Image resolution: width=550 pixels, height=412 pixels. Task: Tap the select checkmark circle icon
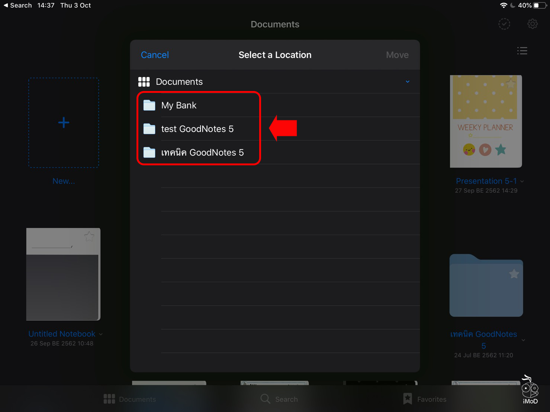[504, 24]
